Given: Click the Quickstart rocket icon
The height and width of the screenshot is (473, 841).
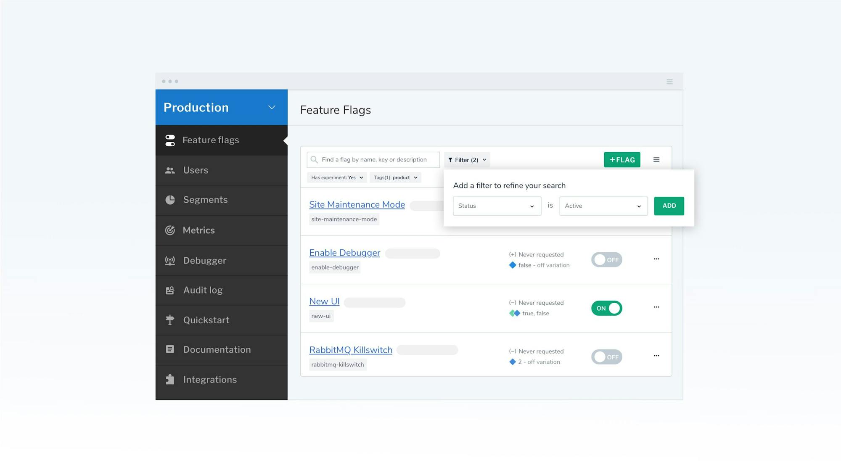Looking at the screenshot, I should point(170,320).
